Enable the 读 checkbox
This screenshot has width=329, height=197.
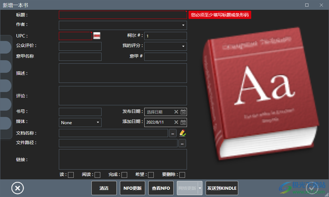coord(71,175)
